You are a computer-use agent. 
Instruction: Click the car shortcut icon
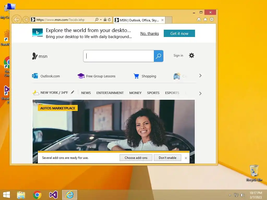click(x=177, y=76)
